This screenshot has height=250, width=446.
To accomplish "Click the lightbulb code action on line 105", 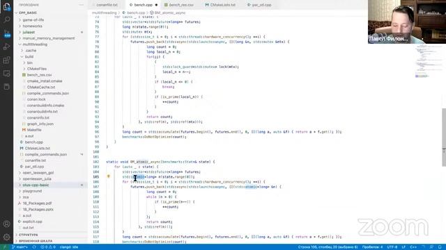I will pyautogui.click(x=109, y=176).
